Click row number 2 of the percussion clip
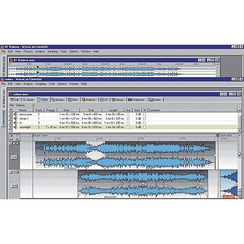Image resolution: width=244 pixels, height=244 pixels. 10,114
